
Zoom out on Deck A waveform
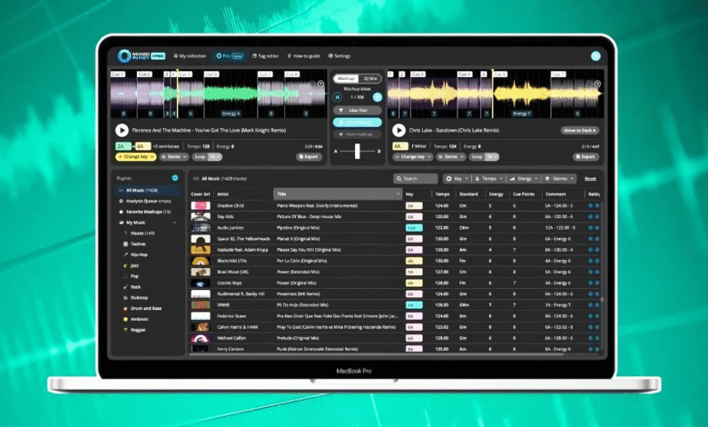click(x=312, y=84)
